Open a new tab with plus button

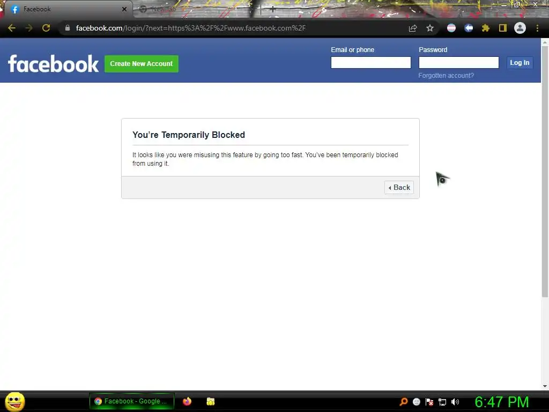[x=273, y=9]
